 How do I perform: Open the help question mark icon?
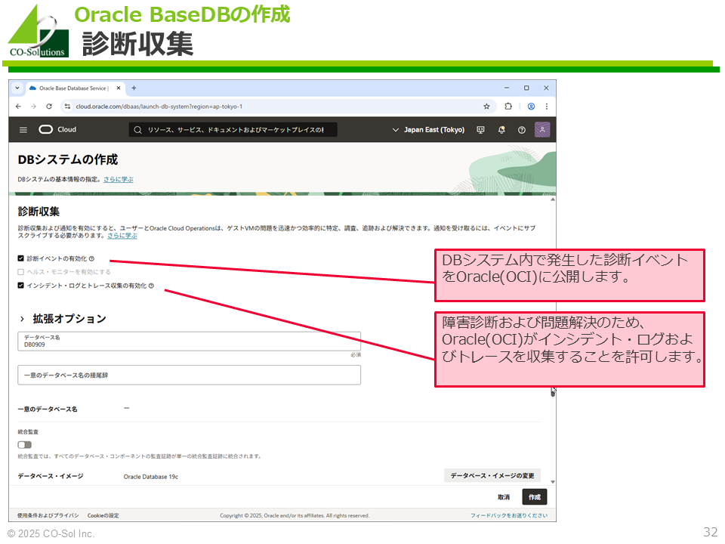(522, 130)
